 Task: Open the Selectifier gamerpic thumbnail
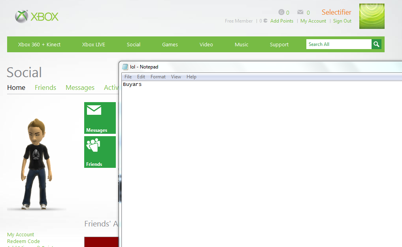click(372, 16)
